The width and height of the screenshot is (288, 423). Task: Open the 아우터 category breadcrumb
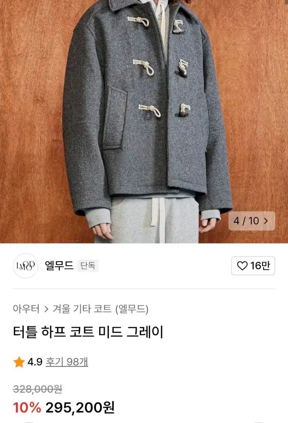(x=26, y=309)
